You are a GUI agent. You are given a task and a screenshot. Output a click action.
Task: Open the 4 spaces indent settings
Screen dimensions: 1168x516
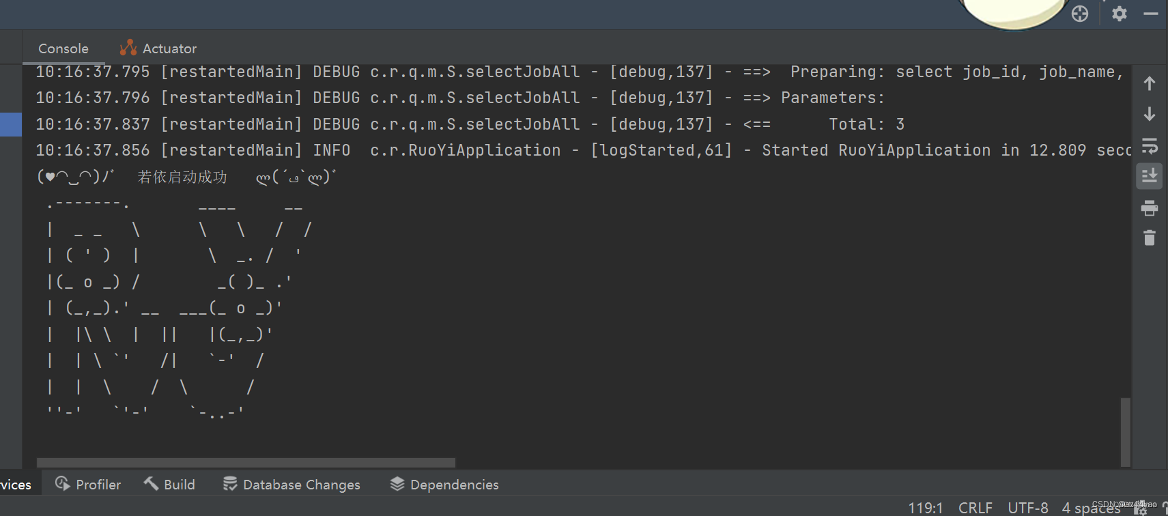(x=1091, y=508)
